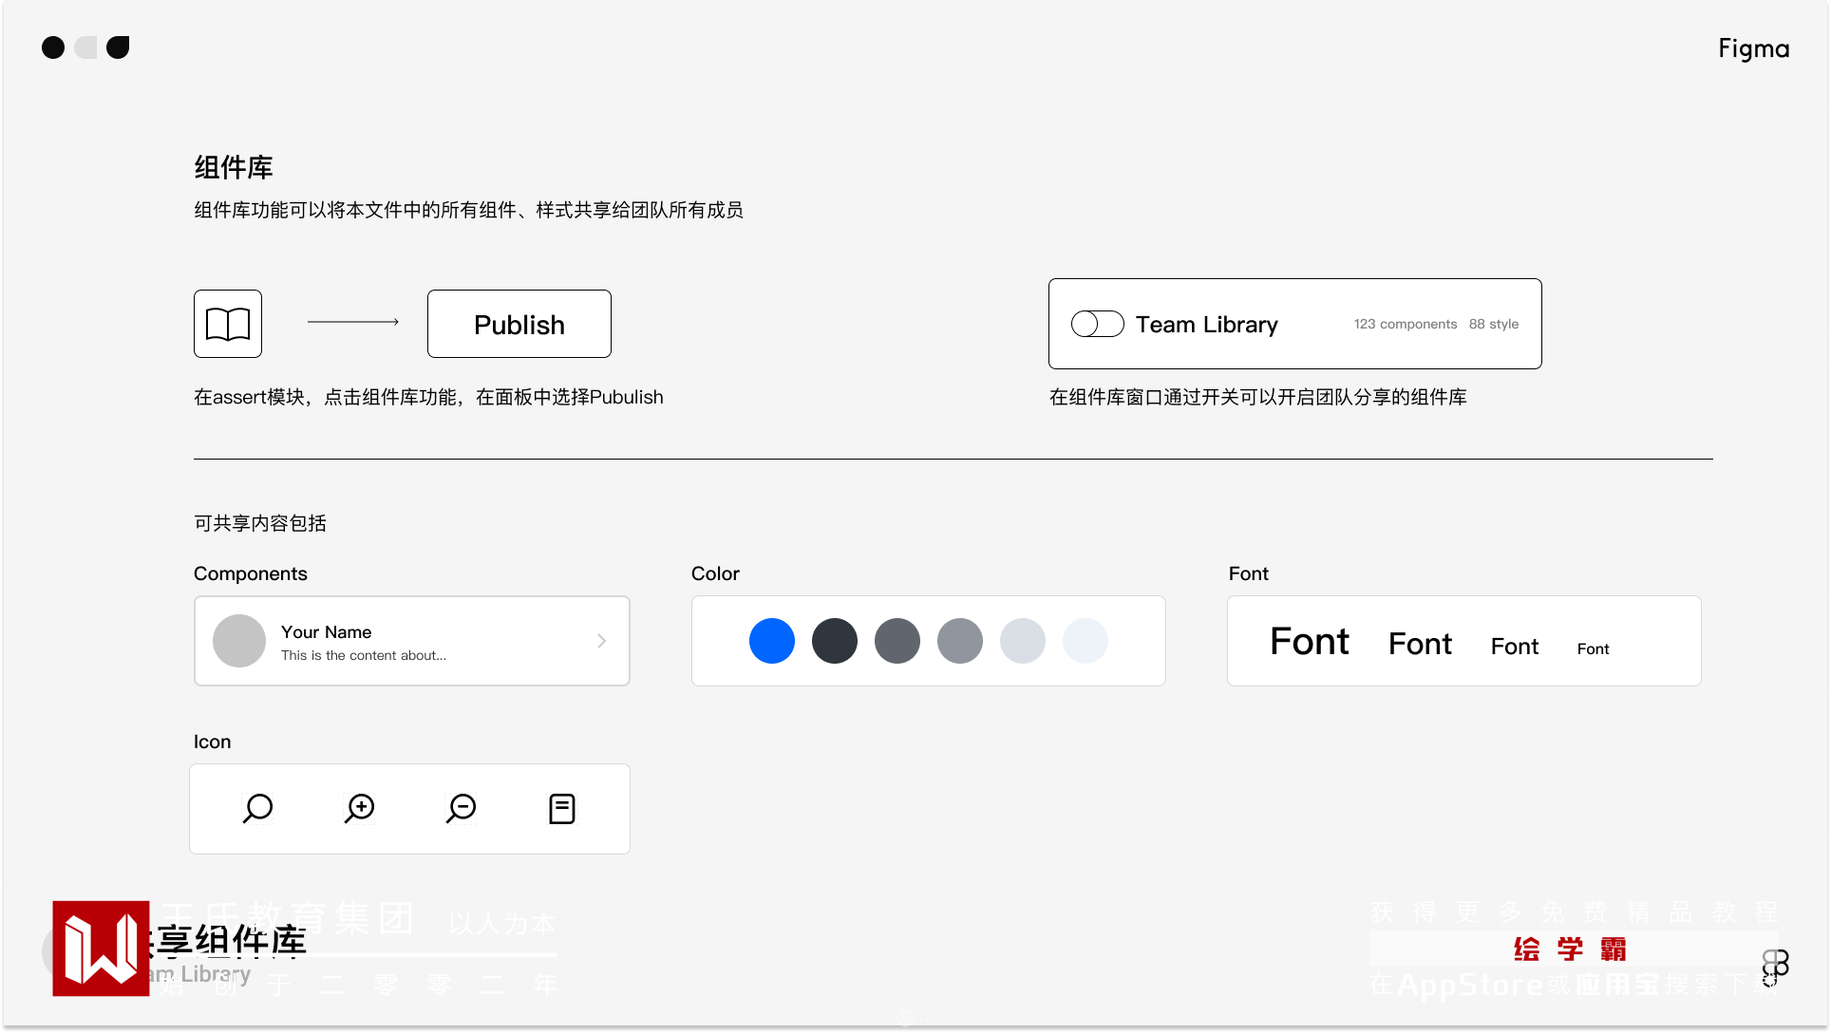Click the magnifier search icon

coord(257,809)
